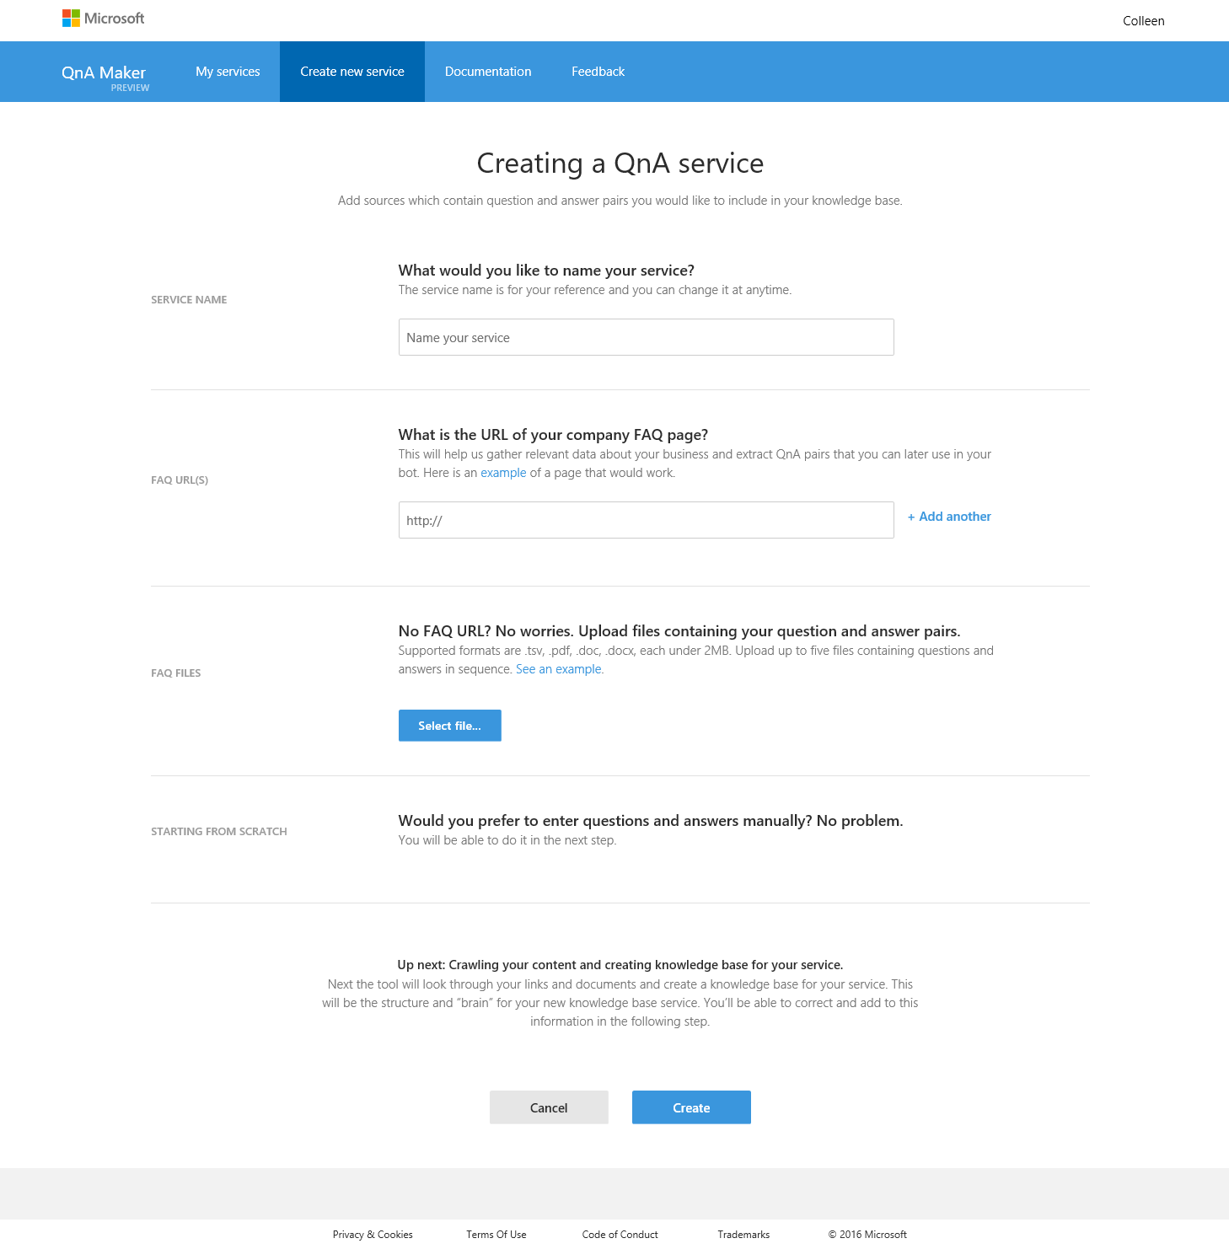Click FAQ FILES section label
Image resolution: width=1229 pixels, height=1249 pixels.
pos(176,673)
